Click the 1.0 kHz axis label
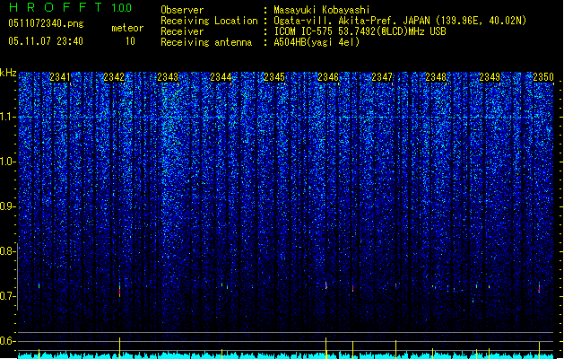The width and height of the screenshot is (564, 359). [8, 162]
